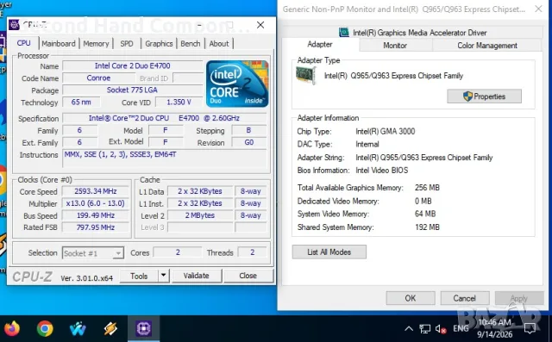Click the Code Name Conroe value
The height and width of the screenshot is (342, 552).
click(98, 78)
